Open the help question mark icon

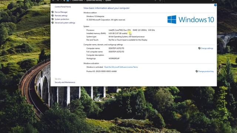pos(215,5)
